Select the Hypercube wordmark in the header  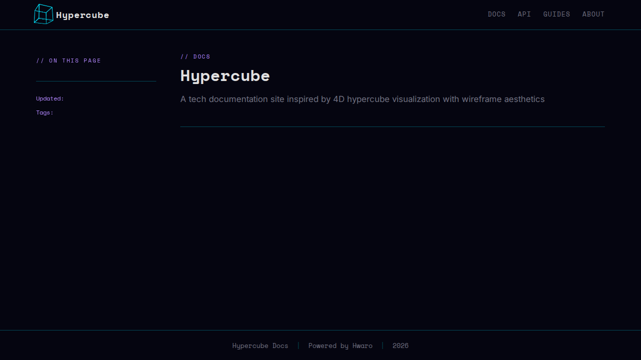[x=82, y=15]
